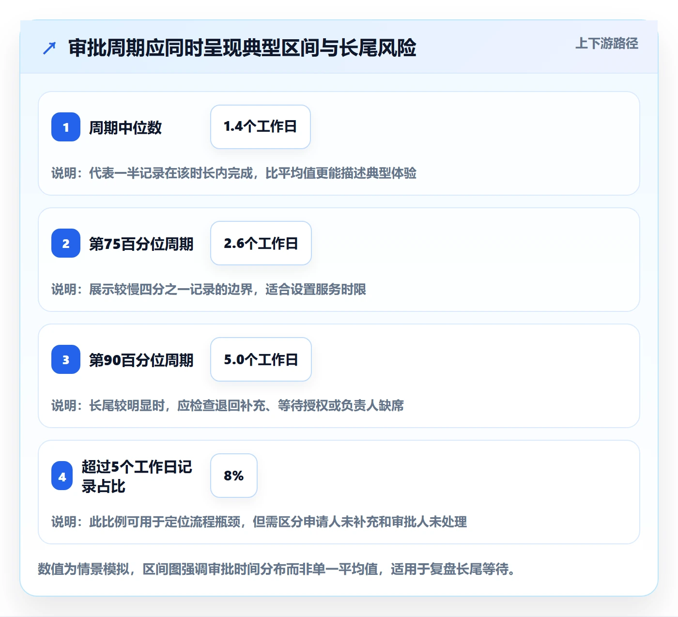This screenshot has width=678, height=617.
Task: Click the 2.6个工作日 value box
Action: (x=261, y=243)
